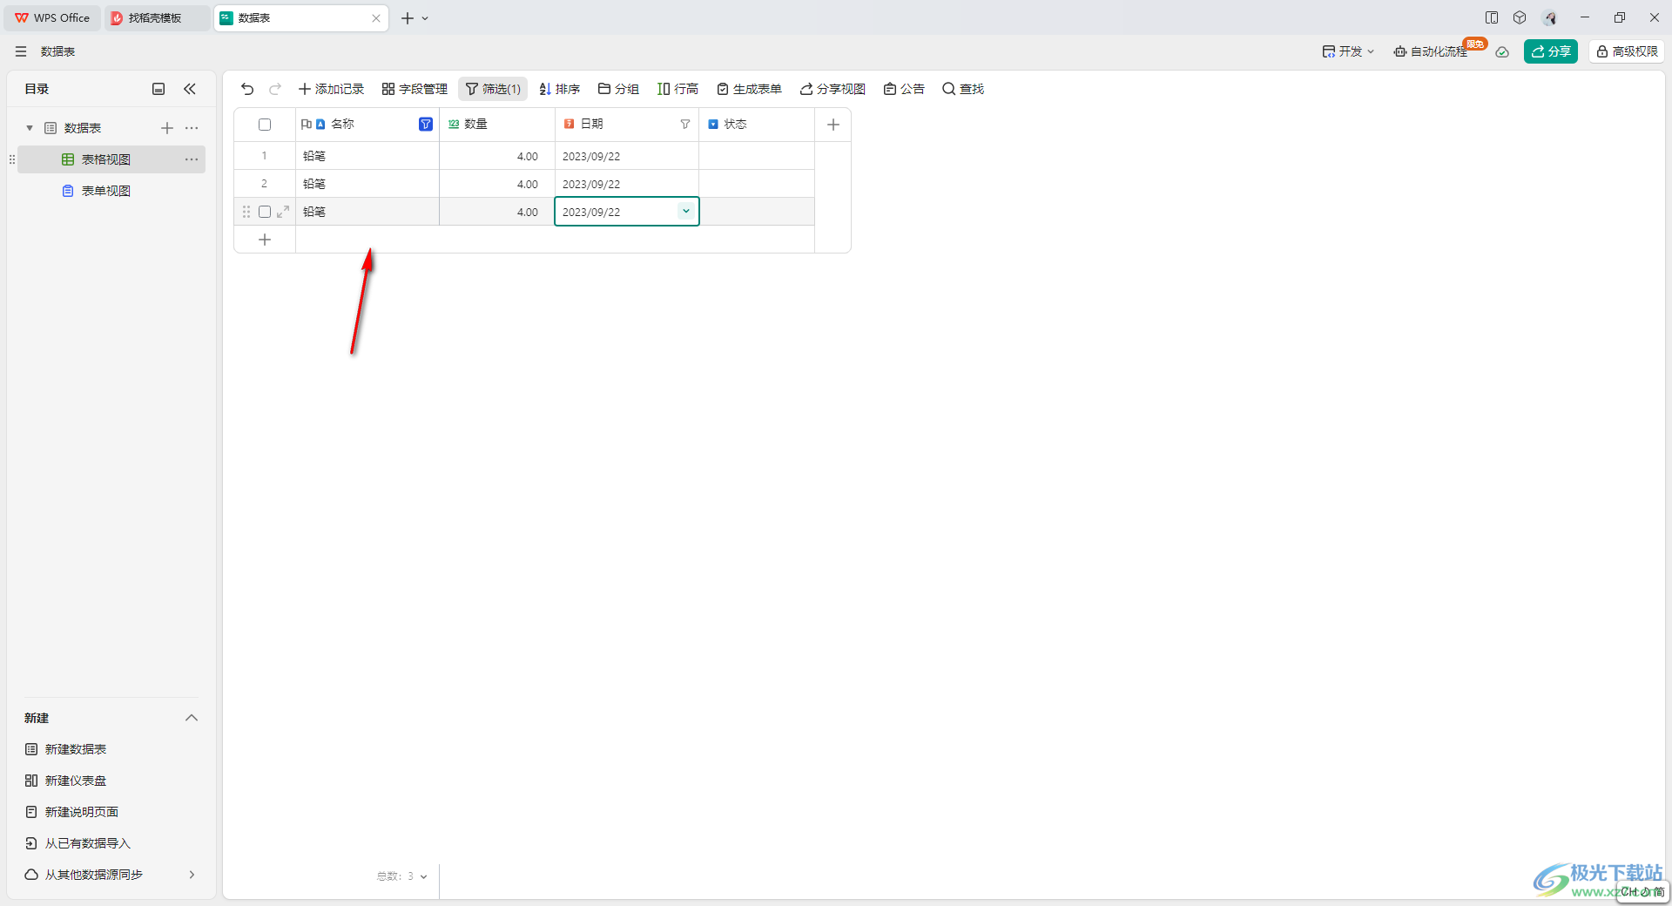Click the directory panel layout icon
Screen dimensions: 1672x906
point(158,89)
